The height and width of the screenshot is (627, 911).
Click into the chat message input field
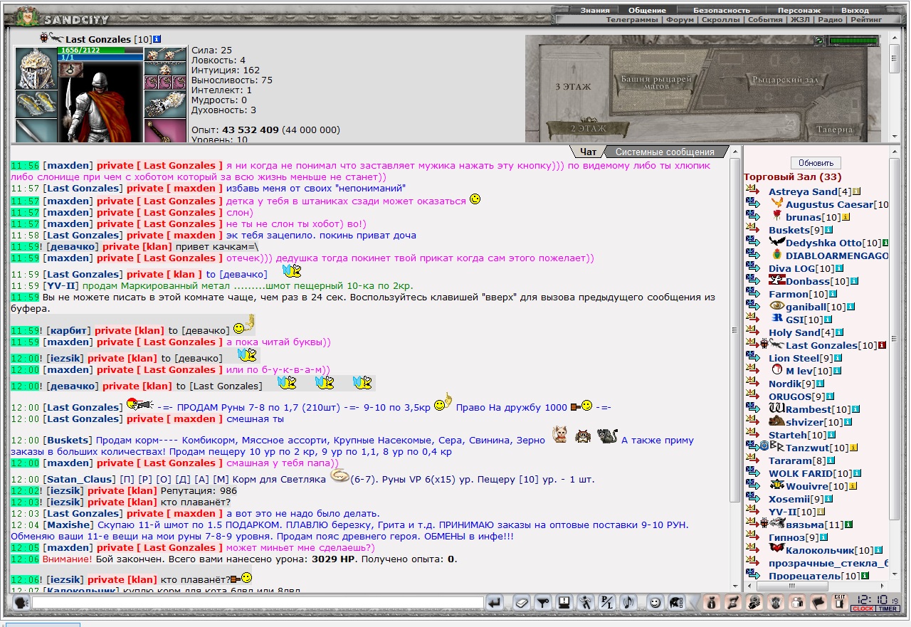pyautogui.click(x=258, y=603)
